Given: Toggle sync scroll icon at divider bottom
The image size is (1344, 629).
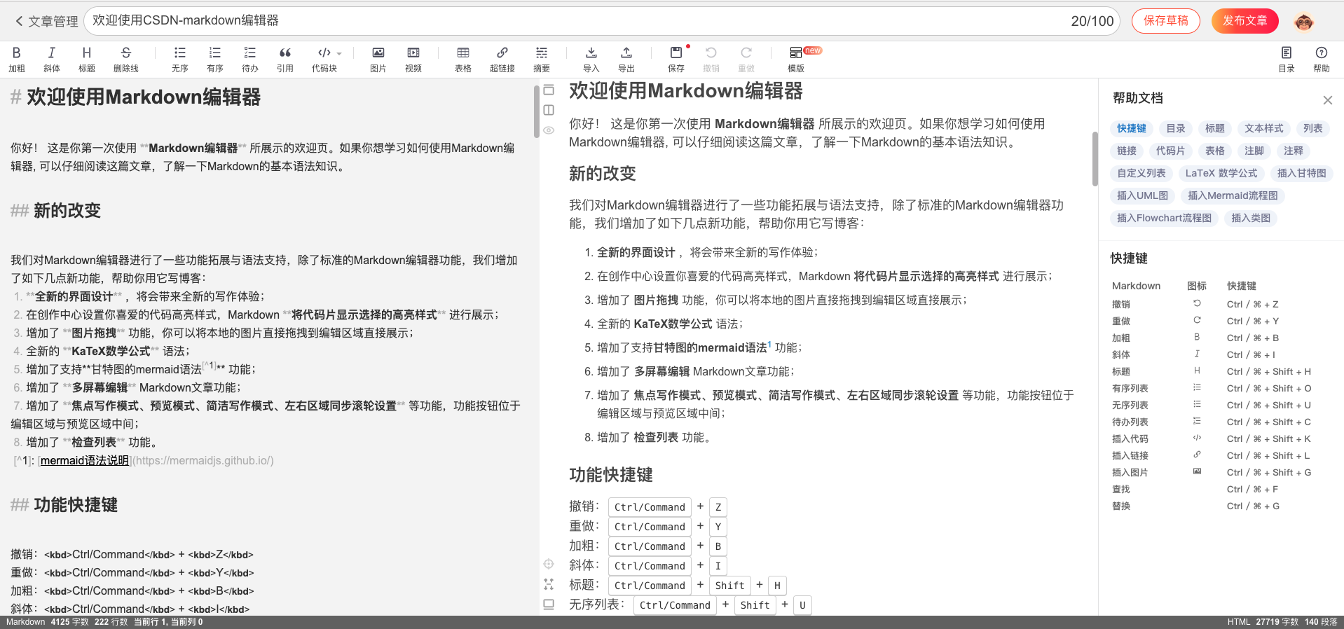Looking at the screenshot, I should coord(549,604).
